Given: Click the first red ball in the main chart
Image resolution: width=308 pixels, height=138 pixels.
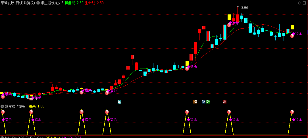Looking at the screenshot, I should coord(3,96).
